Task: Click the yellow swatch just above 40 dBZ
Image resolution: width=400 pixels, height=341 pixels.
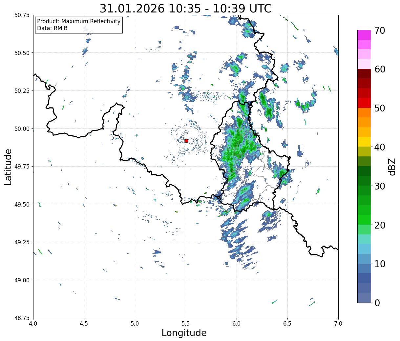Action: [x=364, y=142]
